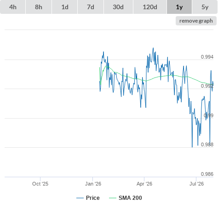Click the Jul '26 axis marker
The height and width of the screenshot is (210, 218).
(196, 184)
